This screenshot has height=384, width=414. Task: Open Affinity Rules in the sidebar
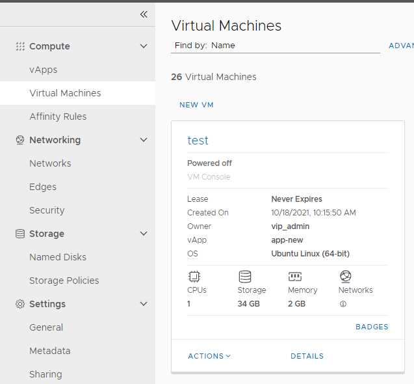pyautogui.click(x=58, y=117)
